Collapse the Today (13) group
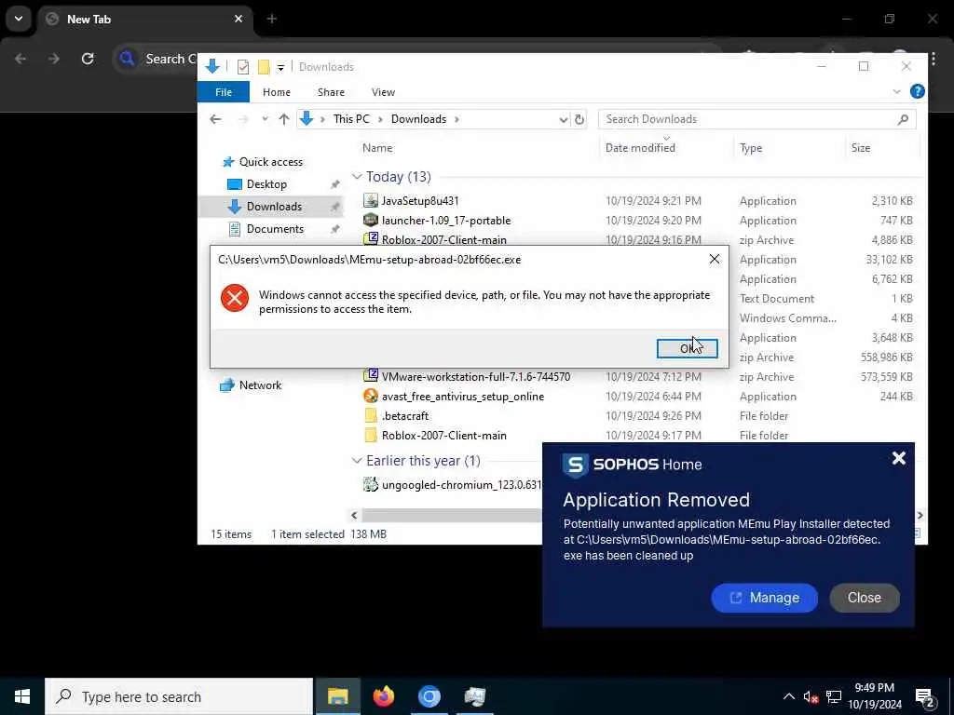This screenshot has height=715, width=954. click(x=357, y=177)
